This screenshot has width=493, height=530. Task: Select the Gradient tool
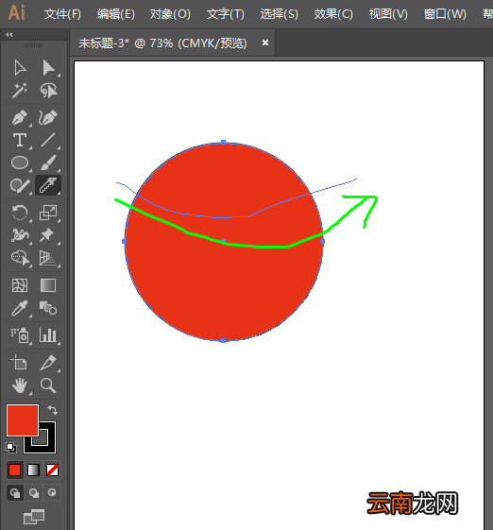[48, 285]
